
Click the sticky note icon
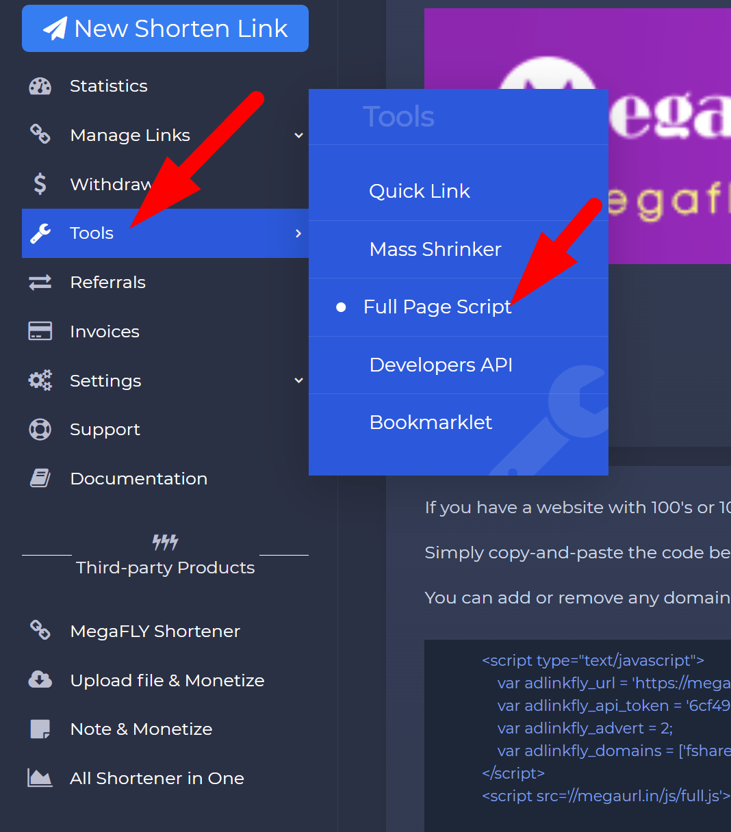coord(40,729)
